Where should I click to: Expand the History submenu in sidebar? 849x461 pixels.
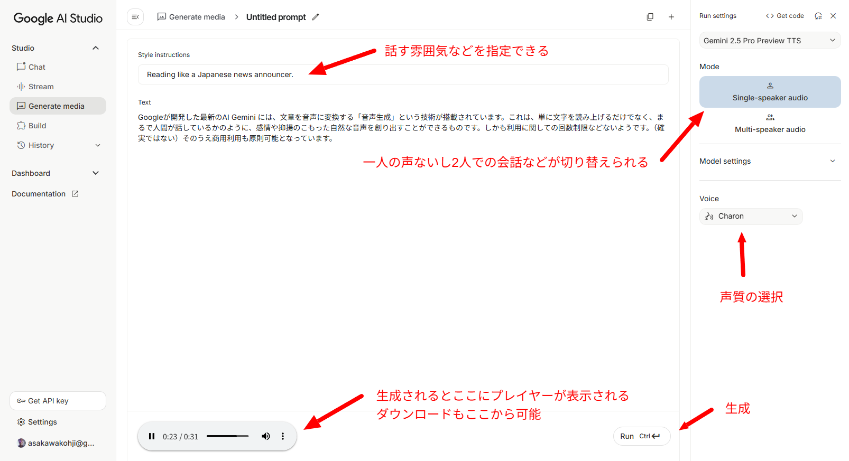[x=98, y=145]
